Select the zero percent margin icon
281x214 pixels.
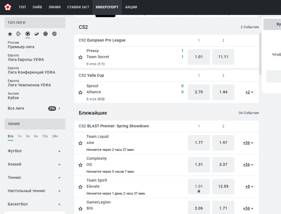coord(19,34)
